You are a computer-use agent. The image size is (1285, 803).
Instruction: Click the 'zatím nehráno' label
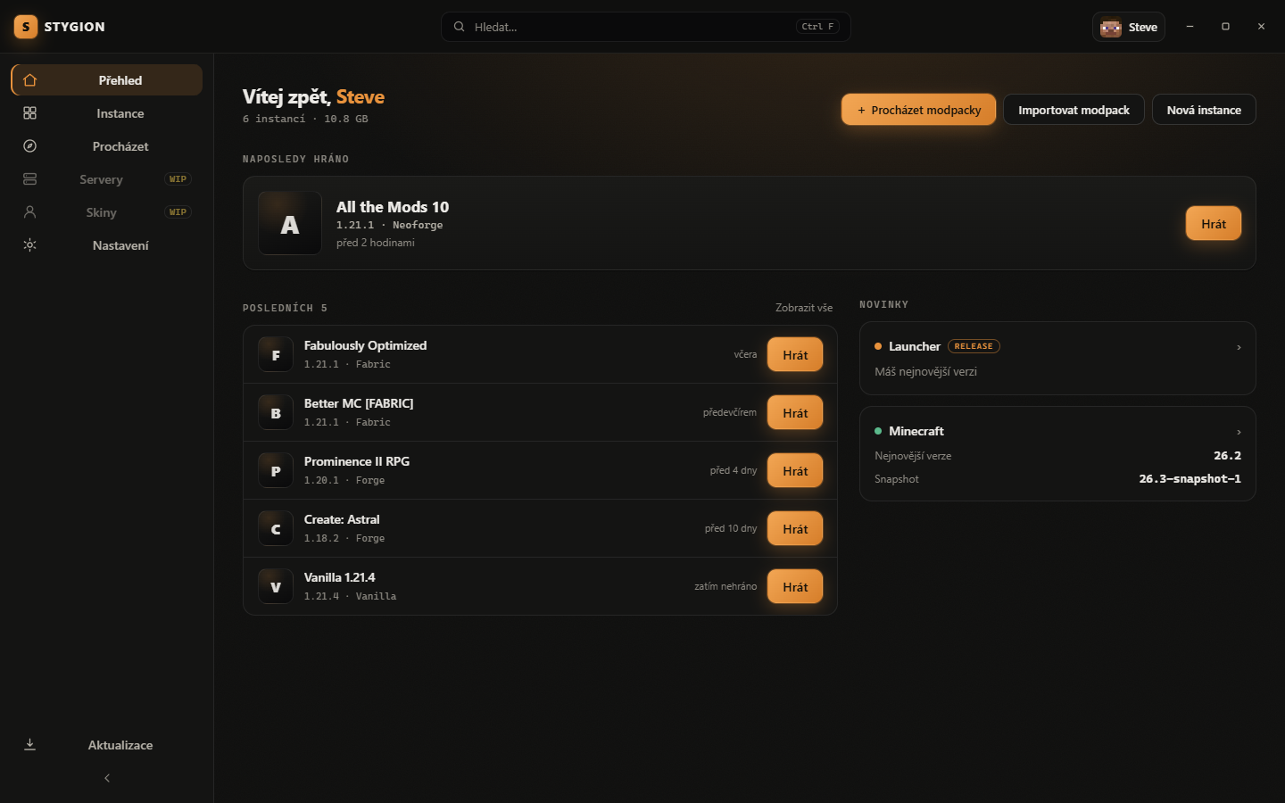(725, 586)
